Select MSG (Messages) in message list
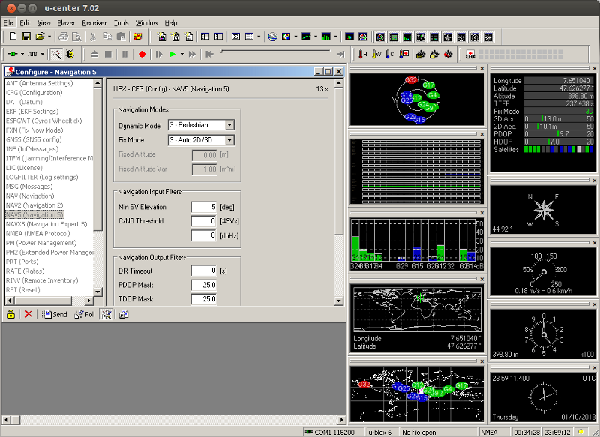600x437 pixels. [x=29, y=187]
